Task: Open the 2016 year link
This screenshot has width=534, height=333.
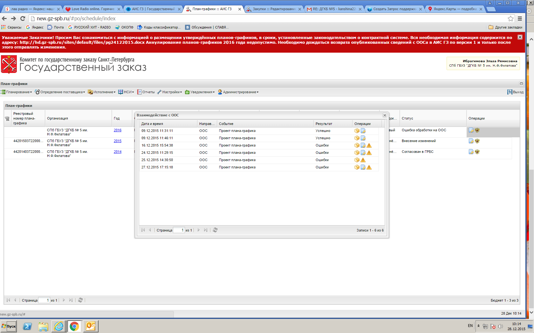Action: (118, 130)
